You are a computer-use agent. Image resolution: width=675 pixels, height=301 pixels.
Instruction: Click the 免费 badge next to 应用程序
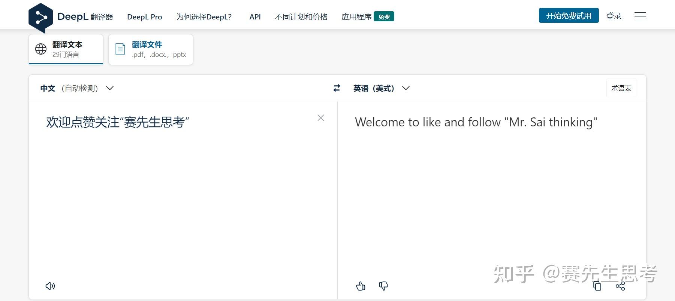tap(384, 17)
